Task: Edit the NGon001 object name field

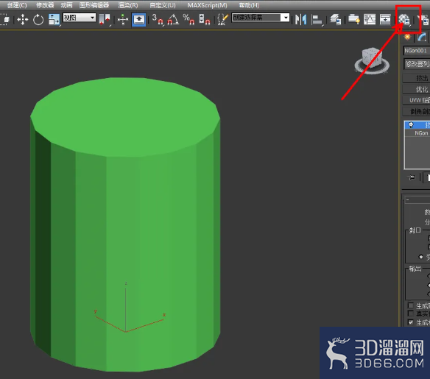Action: coord(417,51)
